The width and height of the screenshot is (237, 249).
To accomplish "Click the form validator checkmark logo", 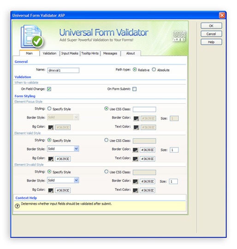I will click(32, 36).
